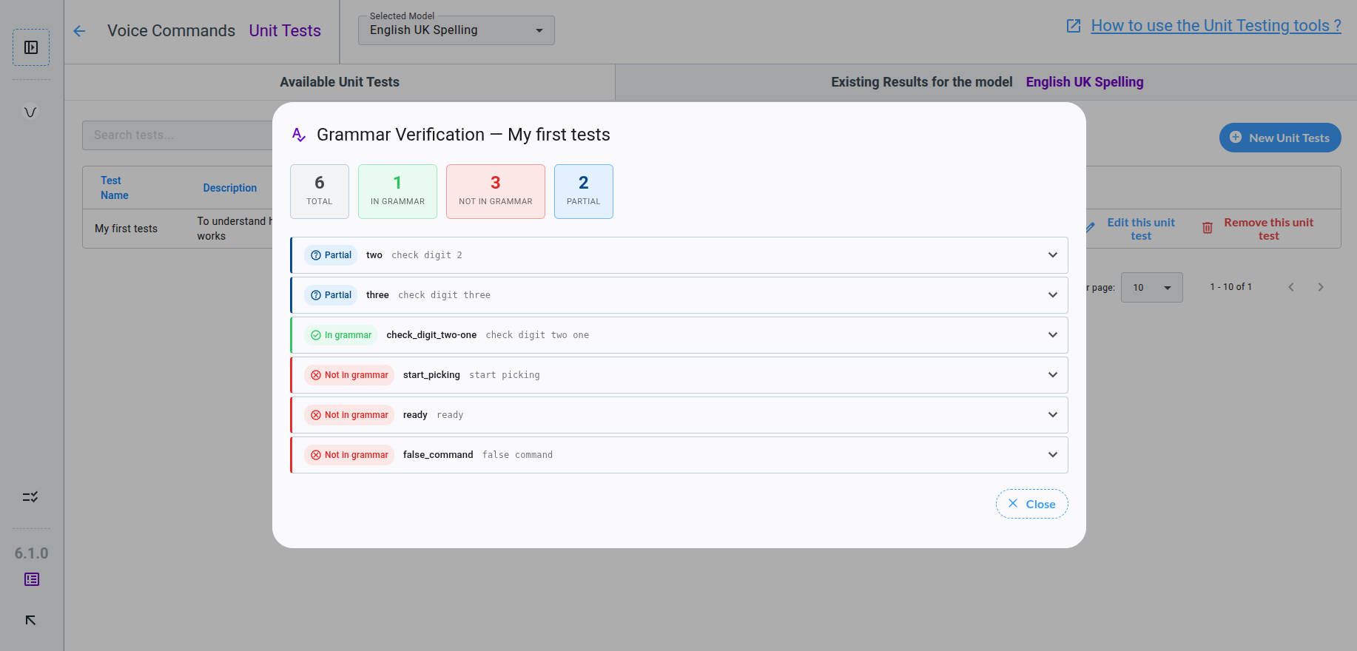The image size is (1357, 651).
Task: Open the Unit Testing tools help link
Action: tap(1215, 26)
